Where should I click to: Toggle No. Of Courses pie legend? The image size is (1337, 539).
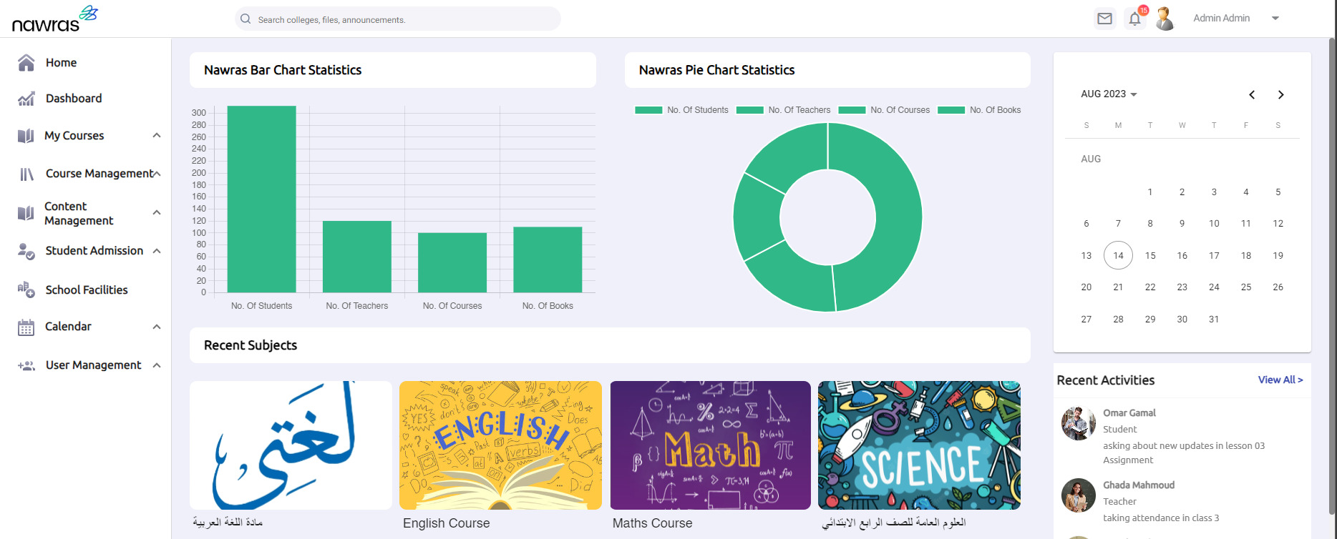884,110
